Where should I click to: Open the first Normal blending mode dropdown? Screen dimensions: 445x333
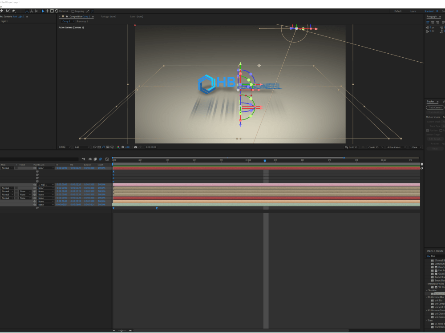(x=7, y=168)
